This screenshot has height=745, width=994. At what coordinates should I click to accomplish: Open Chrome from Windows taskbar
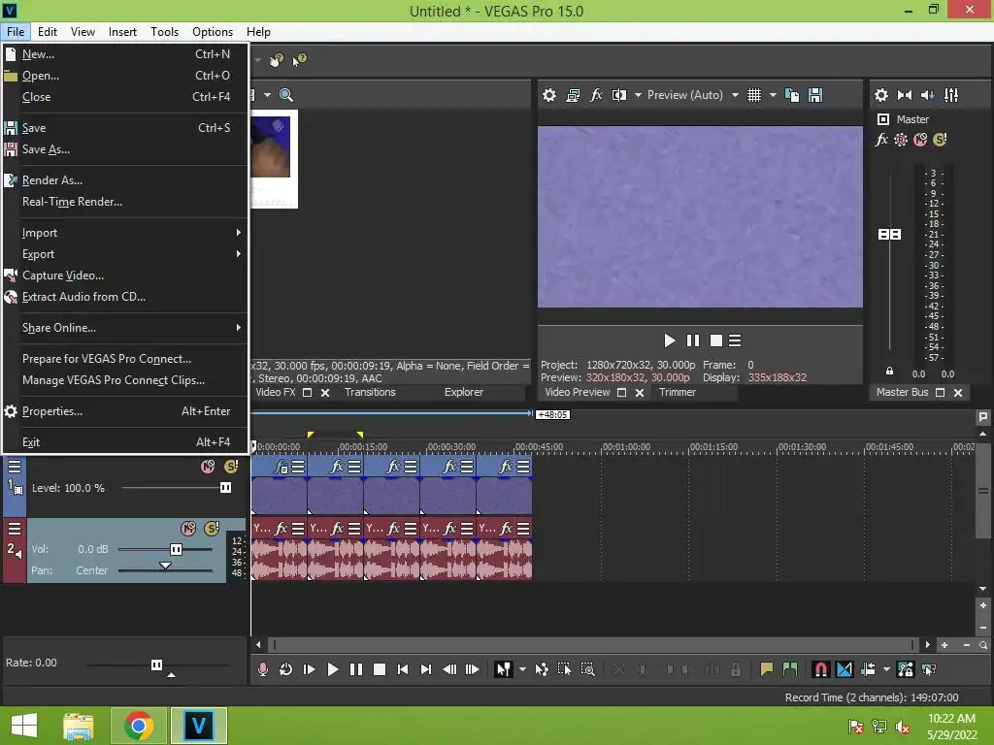point(139,726)
